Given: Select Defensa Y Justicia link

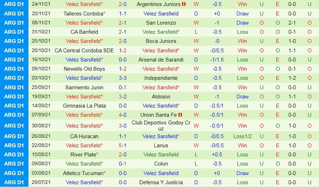Looking at the screenshot, I should pyautogui.click(x=161, y=182).
